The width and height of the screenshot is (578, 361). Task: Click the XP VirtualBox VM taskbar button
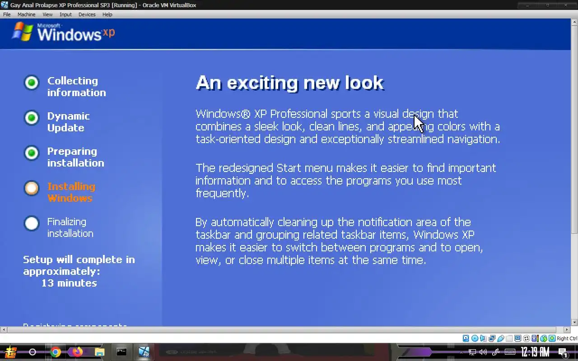(x=144, y=352)
